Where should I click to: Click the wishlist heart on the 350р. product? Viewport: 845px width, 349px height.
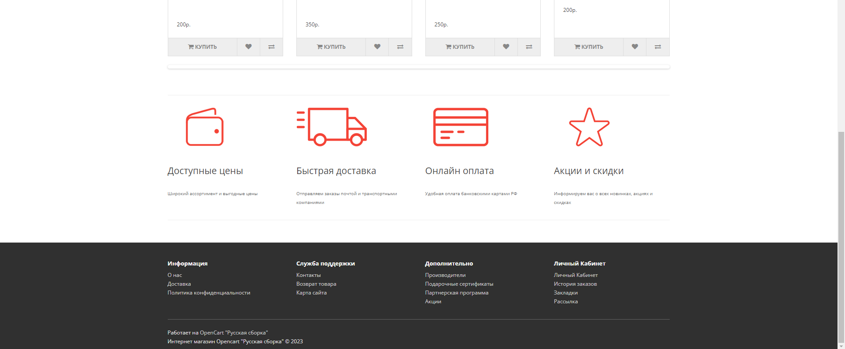tap(377, 47)
